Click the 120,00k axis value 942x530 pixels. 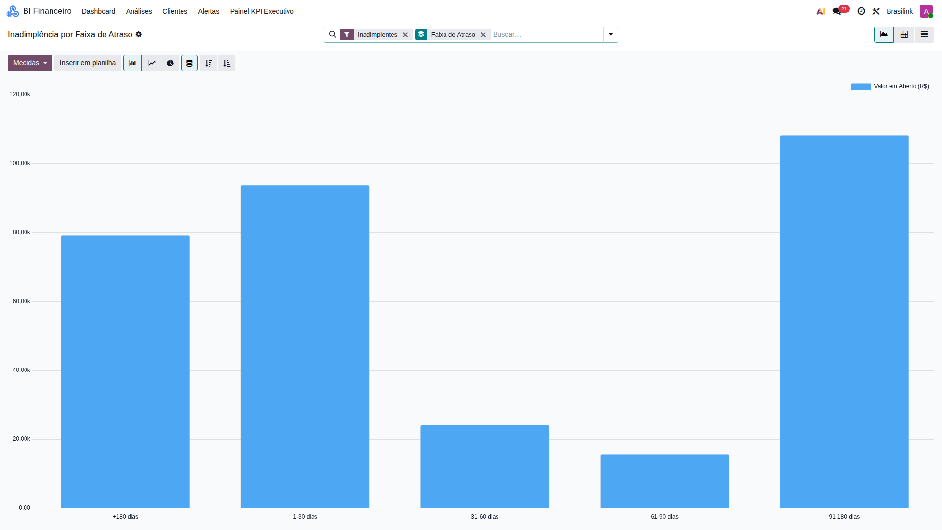[20, 94]
